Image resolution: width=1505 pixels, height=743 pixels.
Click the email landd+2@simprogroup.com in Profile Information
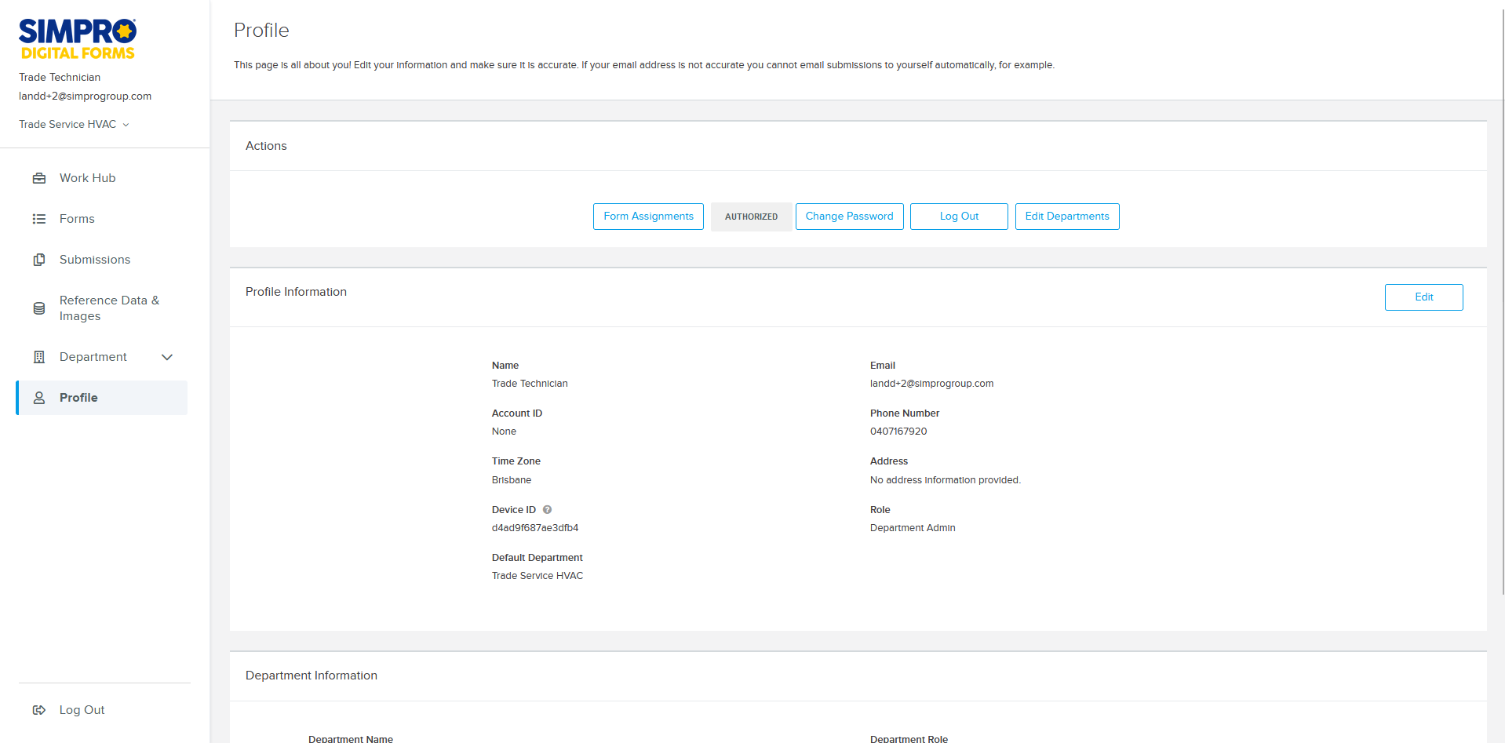(x=931, y=384)
